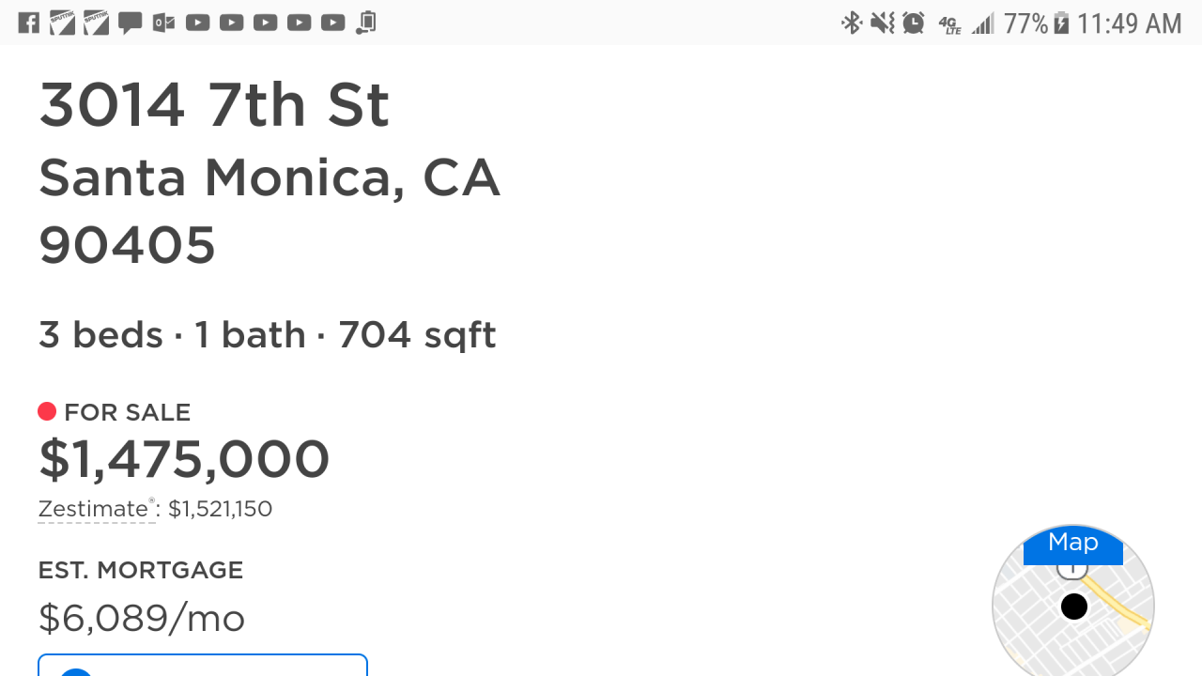Tap the red FOR SALE status dot
Viewport: 1202px width, 676px height.
(47, 411)
